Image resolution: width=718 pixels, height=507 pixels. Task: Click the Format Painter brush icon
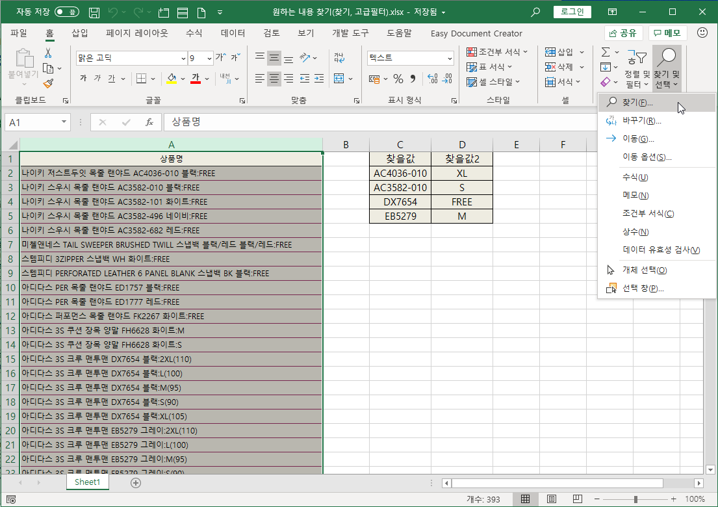(x=48, y=83)
